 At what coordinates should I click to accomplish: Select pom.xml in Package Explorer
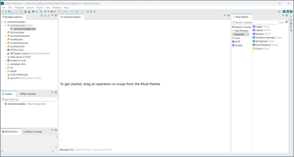pos(24,78)
